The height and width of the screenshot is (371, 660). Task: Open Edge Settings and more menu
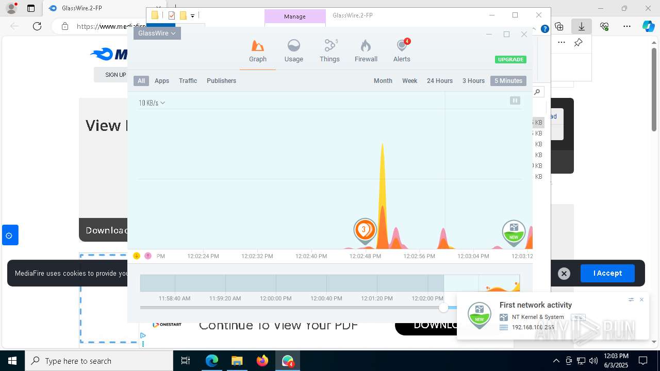(627, 26)
